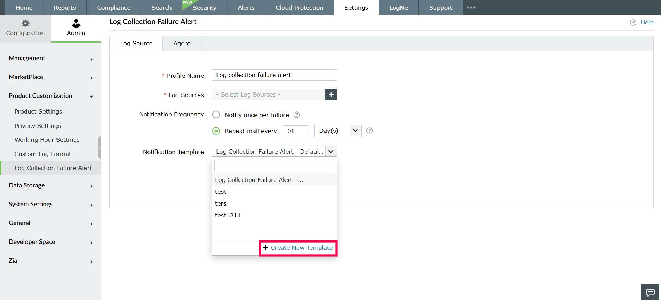
Task: Expand the MarketPlace menu section
Action: coord(51,77)
